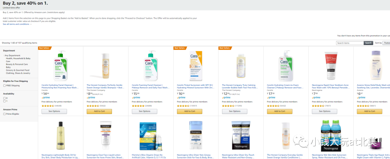Open the Neutrogena Rapid Clear acne wash image

point(331,66)
